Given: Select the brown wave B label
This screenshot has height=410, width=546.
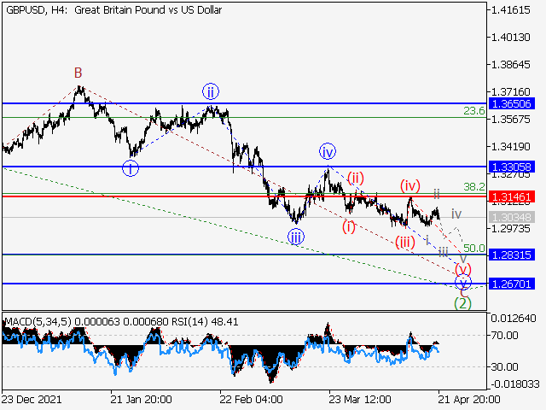Looking at the screenshot, I should coord(78,73).
